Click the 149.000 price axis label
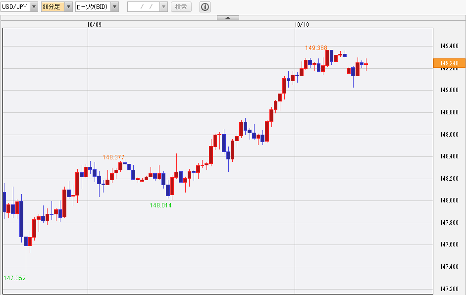Viewport: 466px width, 295px height. (x=449, y=90)
